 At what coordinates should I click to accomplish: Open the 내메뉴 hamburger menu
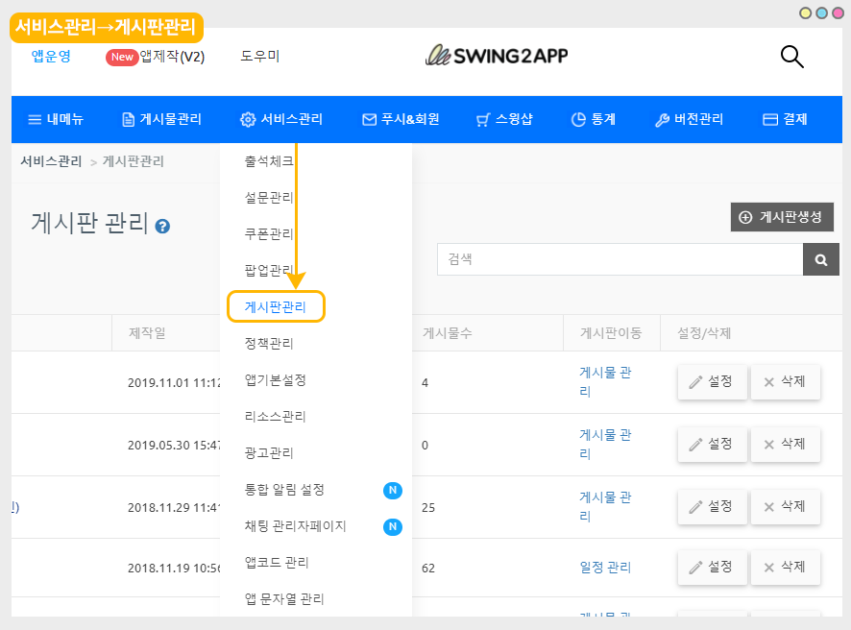pos(56,120)
